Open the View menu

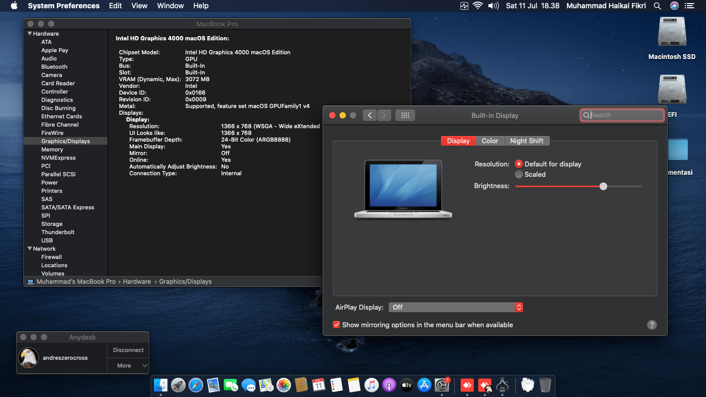pyautogui.click(x=140, y=6)
